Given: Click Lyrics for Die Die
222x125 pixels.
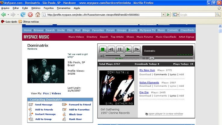Looking at the screenshot, I should pyautogui.click(x=173, y=96).
